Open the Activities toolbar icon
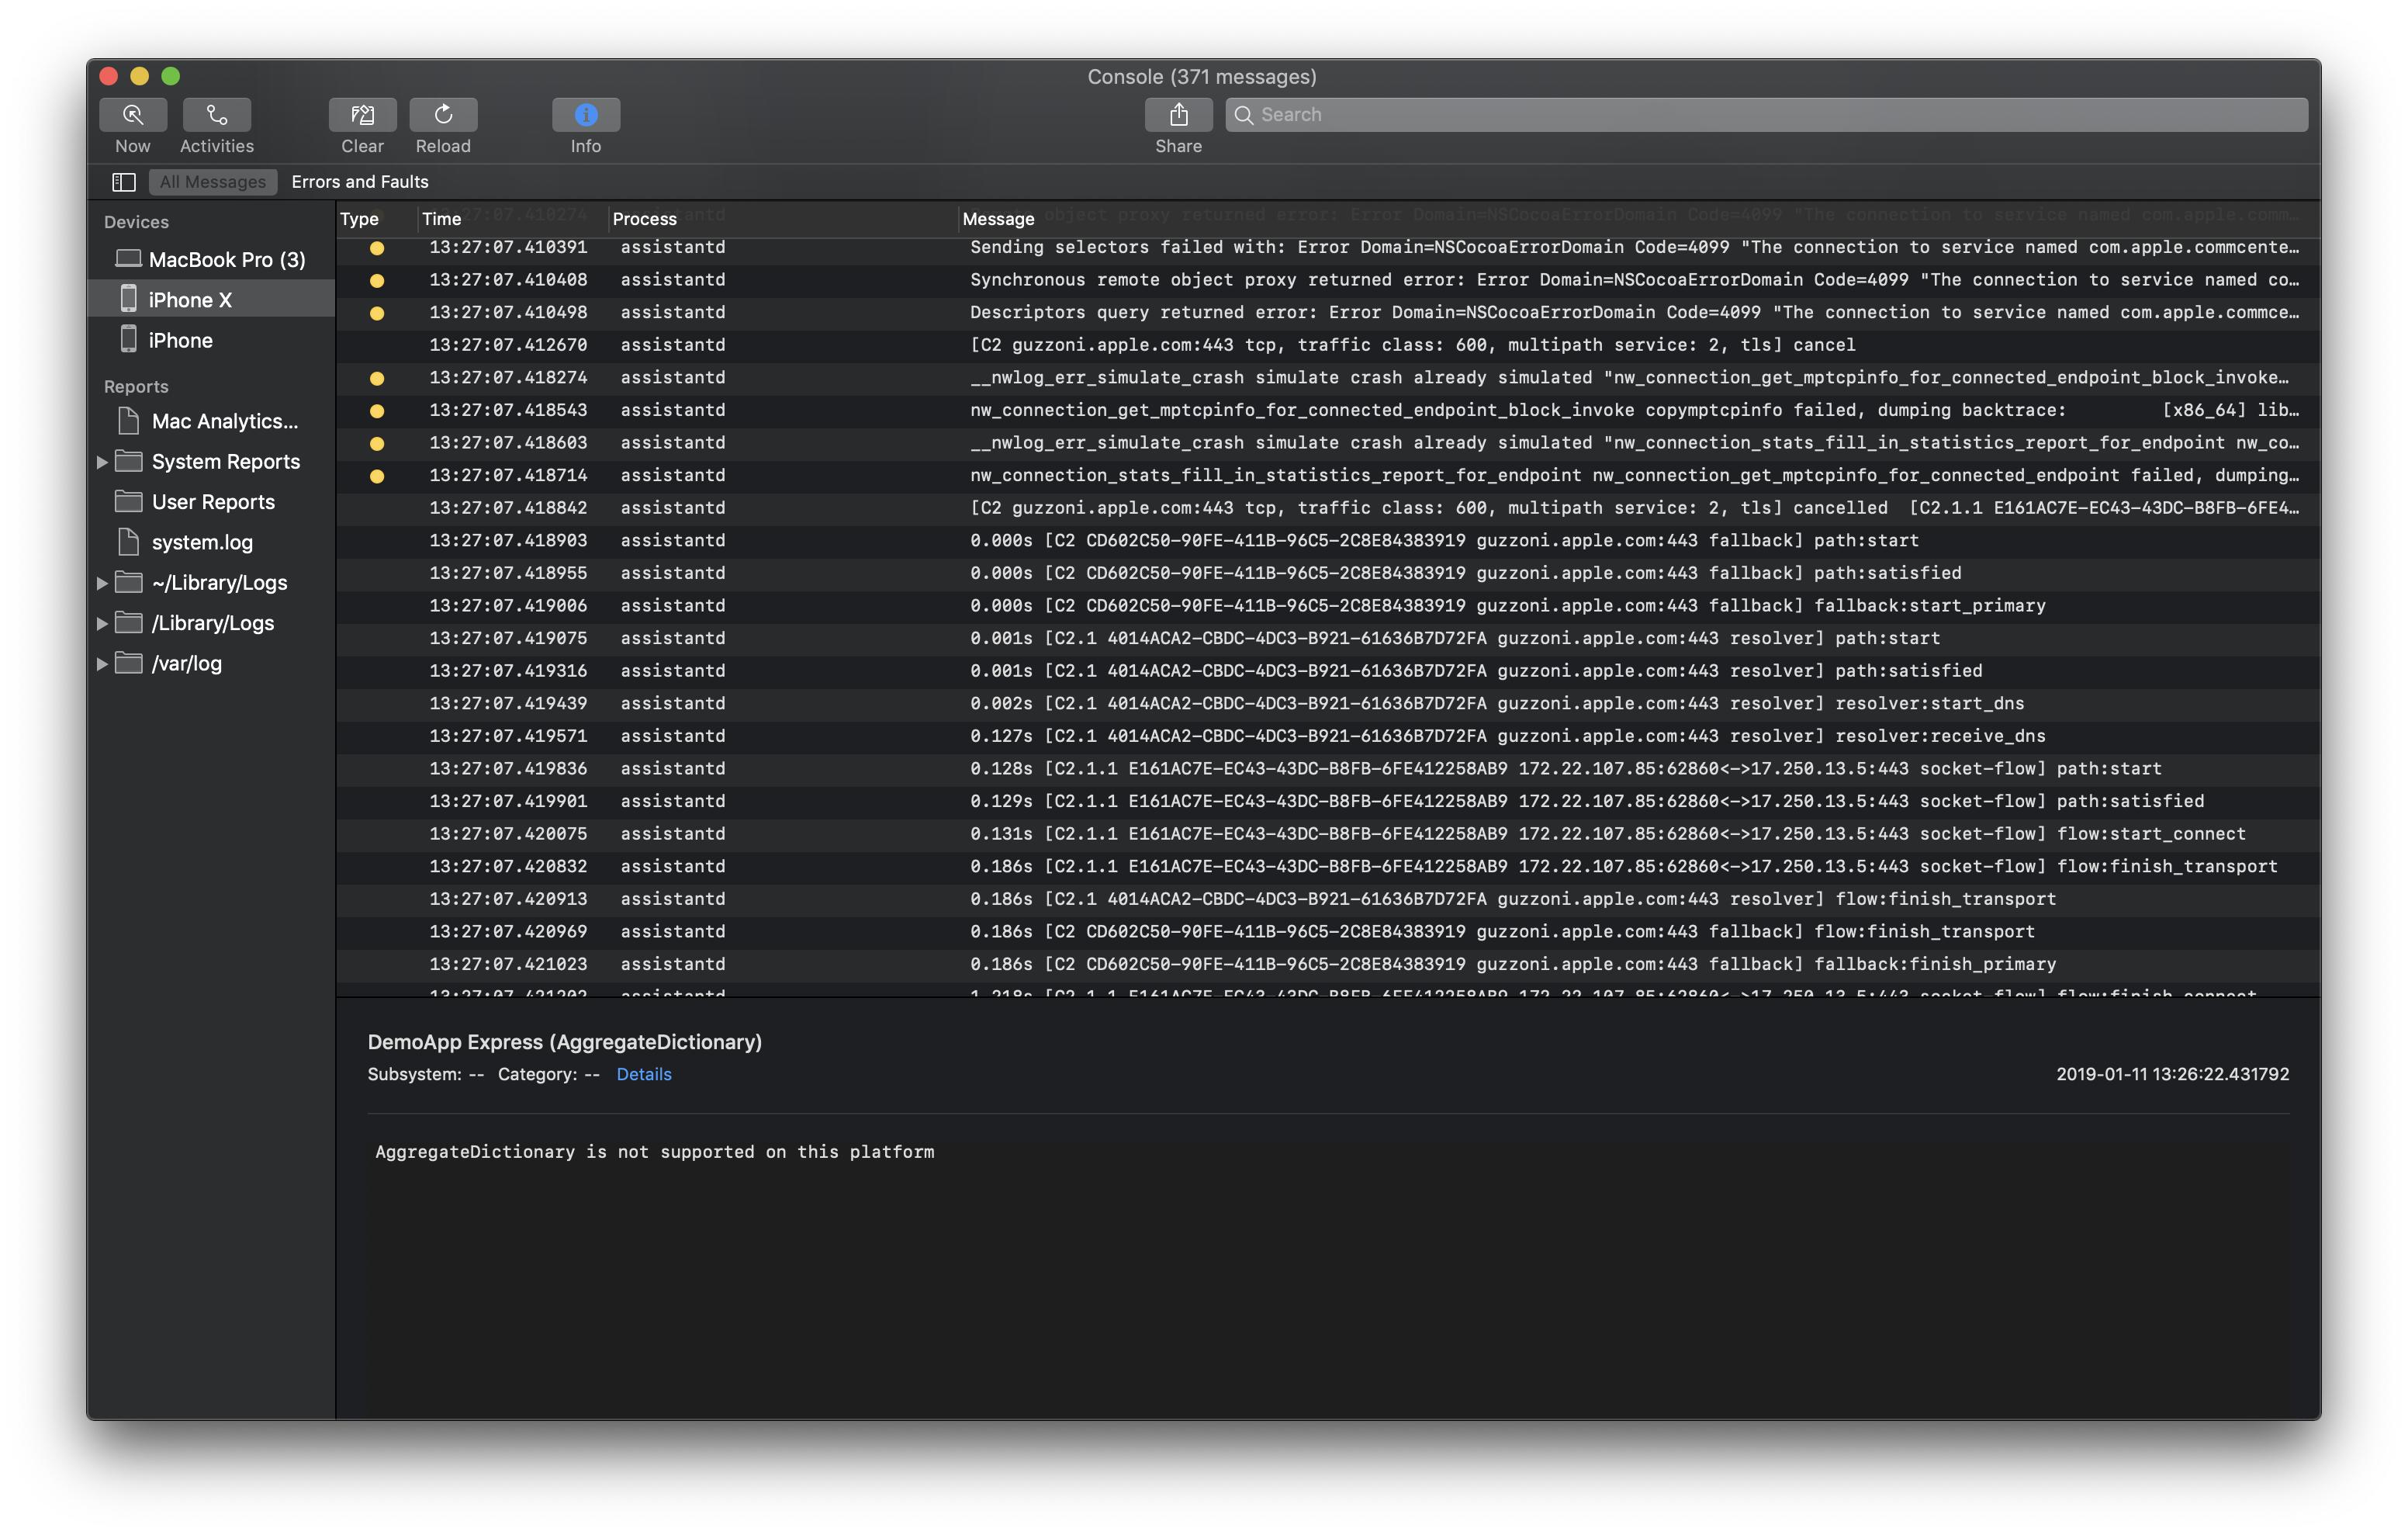The image size is (2408, 1535). pyautogui.click(x=217, y=115)
